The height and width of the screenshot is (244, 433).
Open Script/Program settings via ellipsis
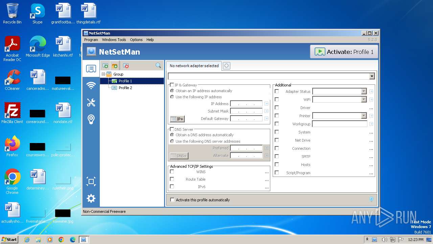pyautogui.click(x=371, y=174)
